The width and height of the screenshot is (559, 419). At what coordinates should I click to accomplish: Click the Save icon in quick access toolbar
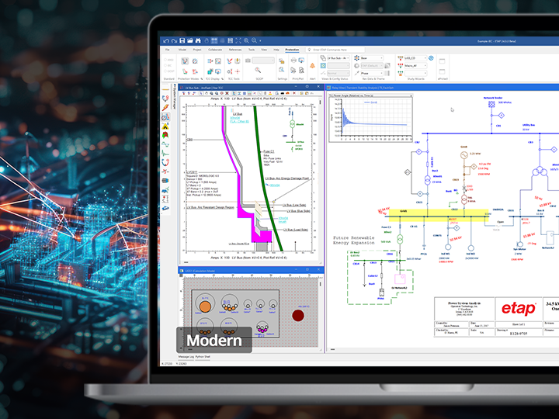click(182, 40)
